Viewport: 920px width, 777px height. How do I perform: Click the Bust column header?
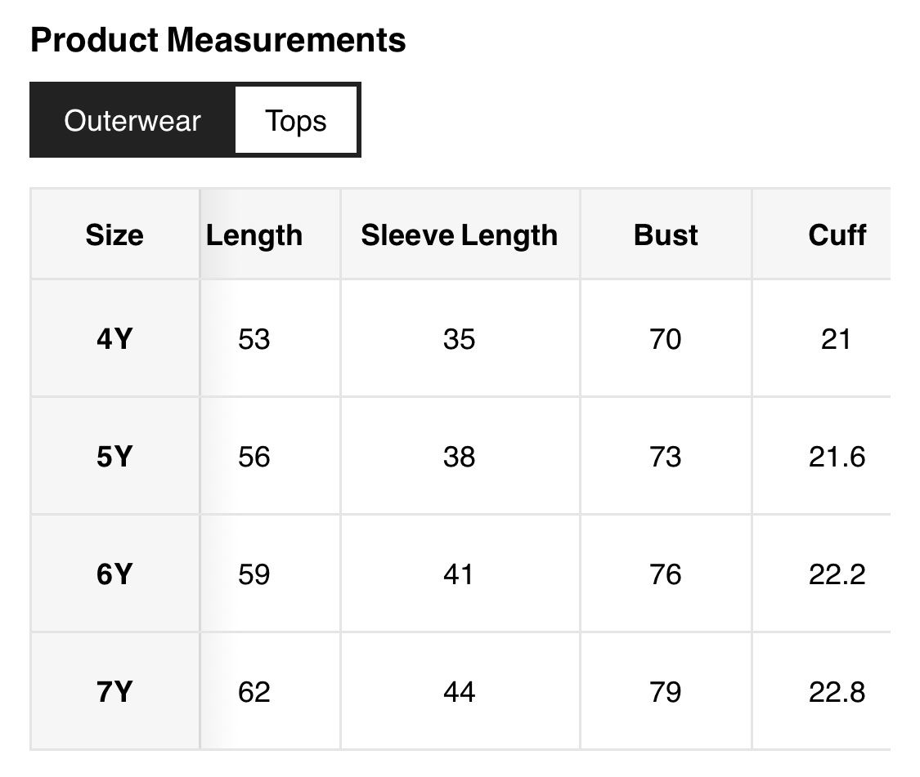pos(666,235)
